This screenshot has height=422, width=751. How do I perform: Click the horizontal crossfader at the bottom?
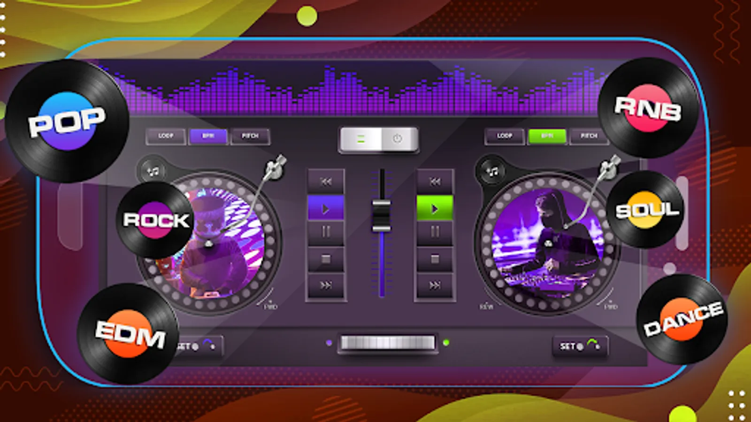pos(388,343)
